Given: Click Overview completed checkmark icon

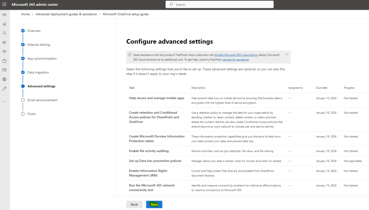Looking at the screenshot, I should click(23, 31).
